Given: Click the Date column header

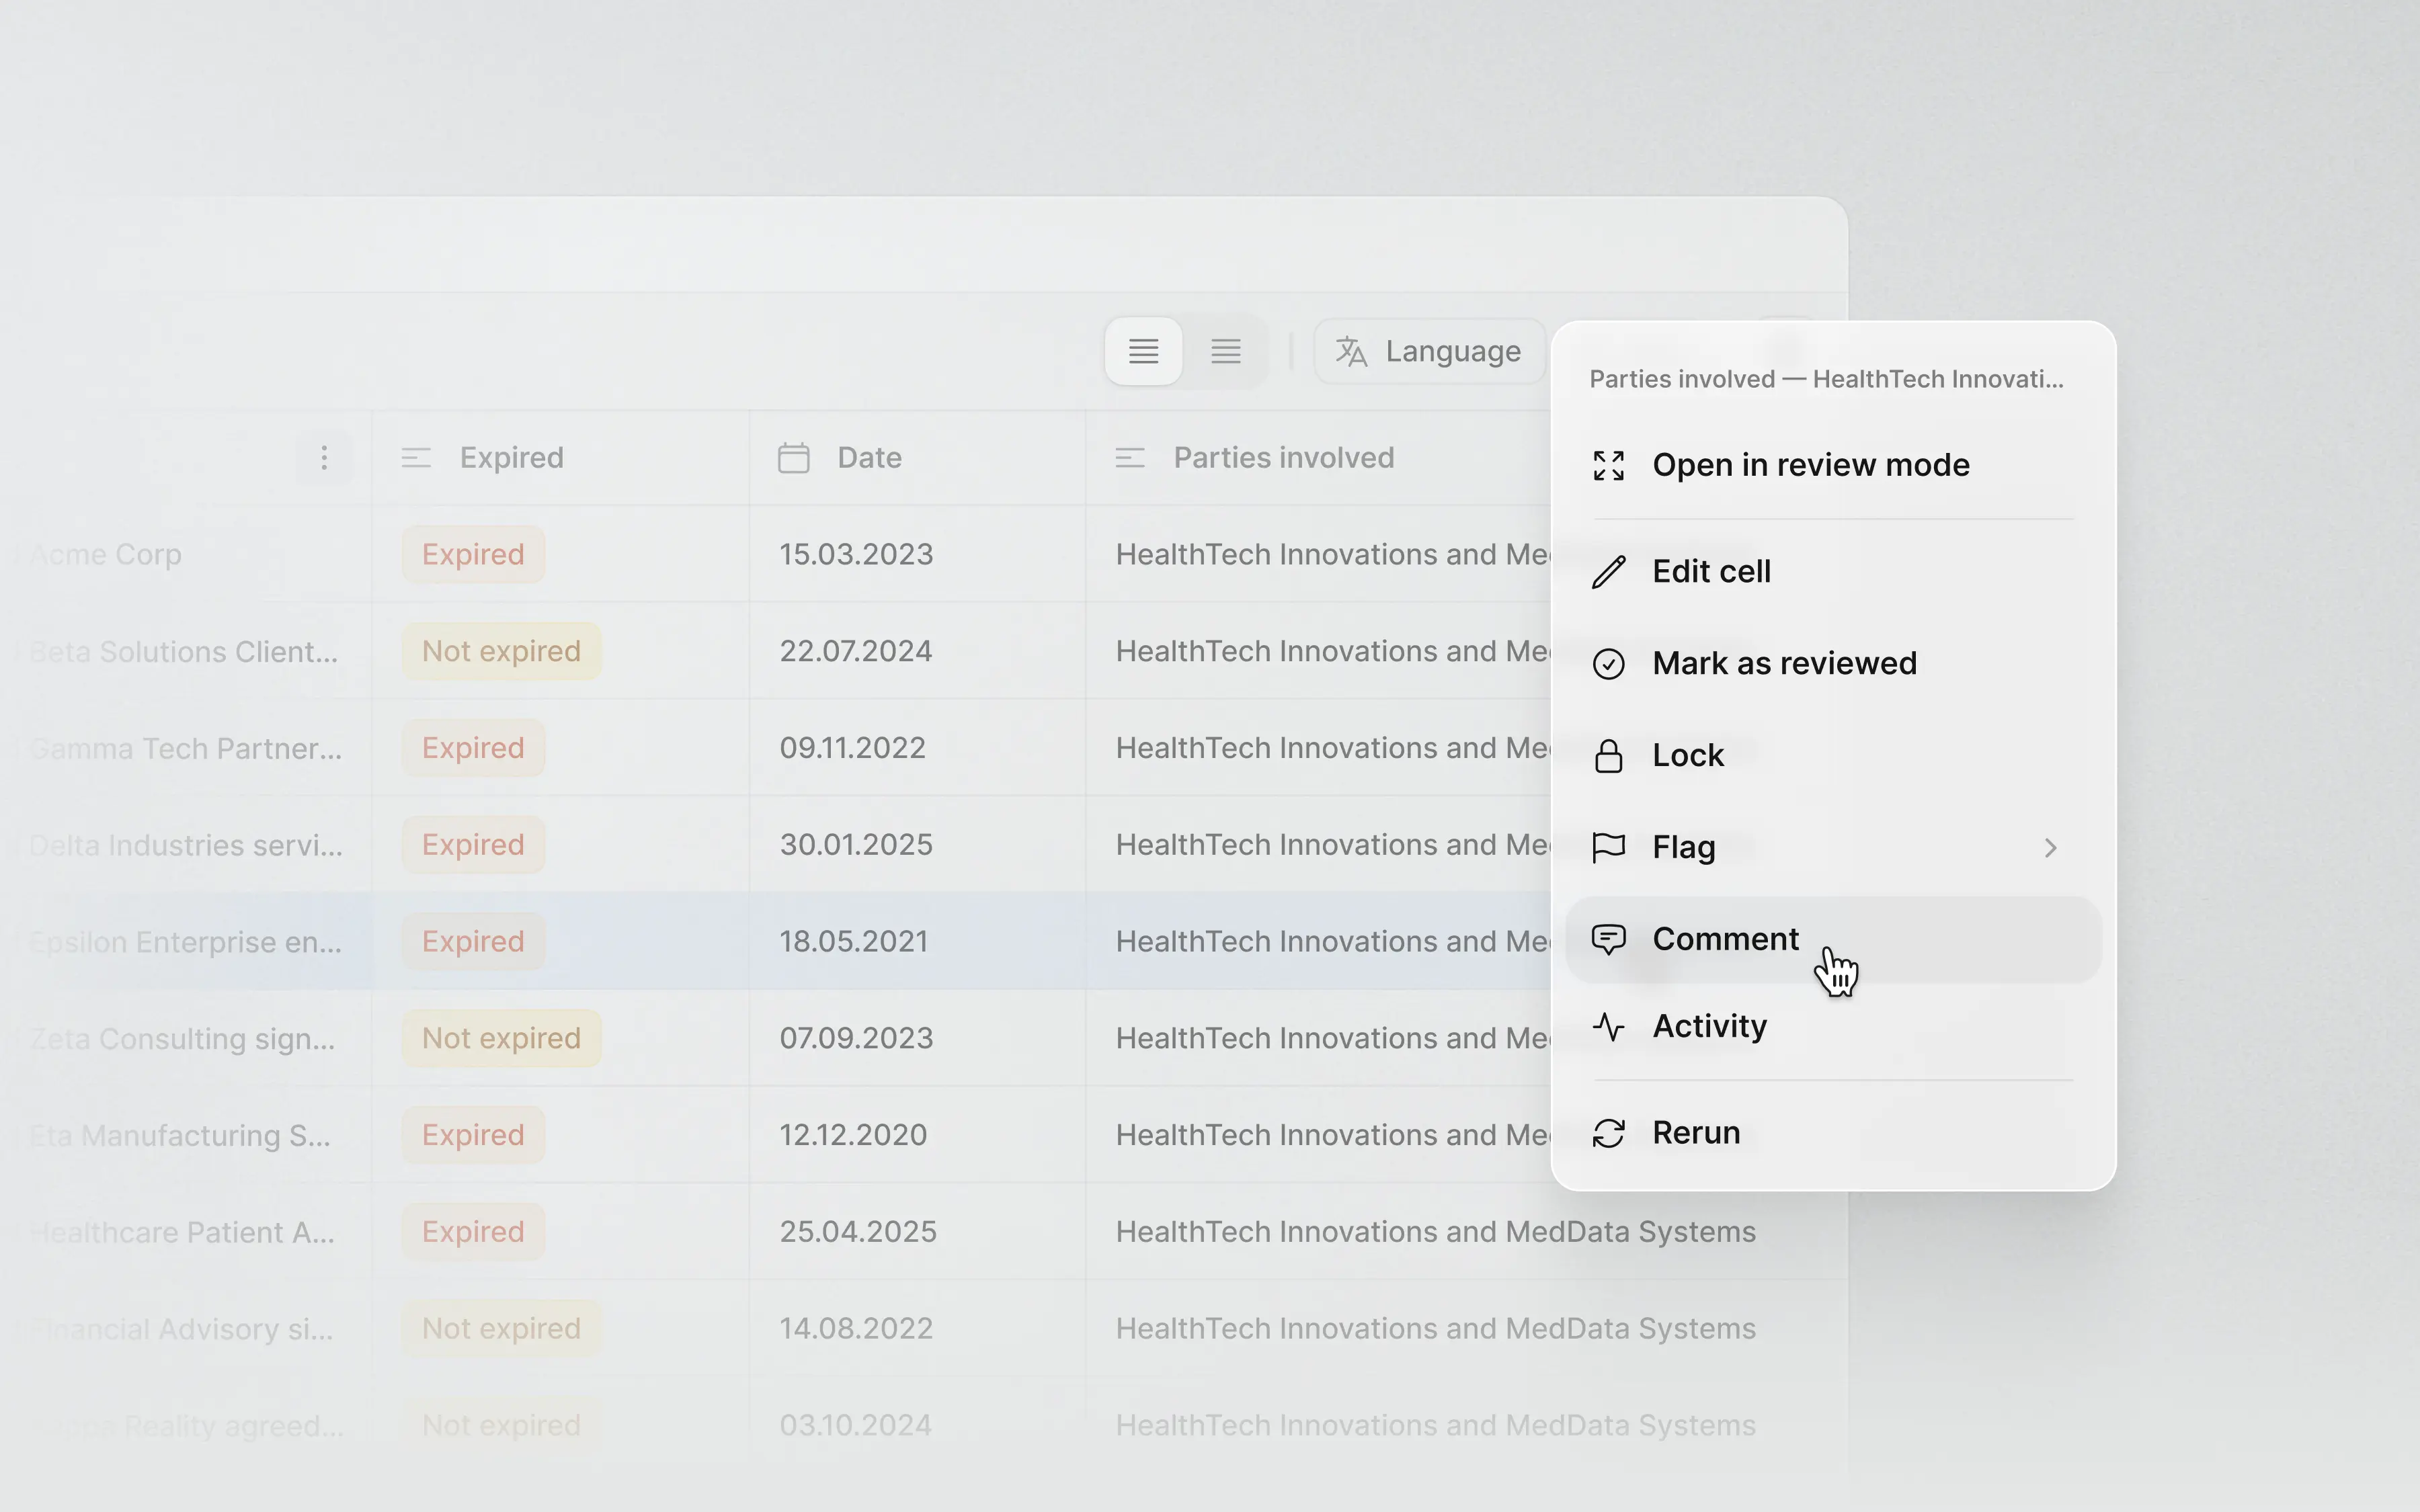Looking at the screenshot, I should pyautogui.click(x=869, y=458).
